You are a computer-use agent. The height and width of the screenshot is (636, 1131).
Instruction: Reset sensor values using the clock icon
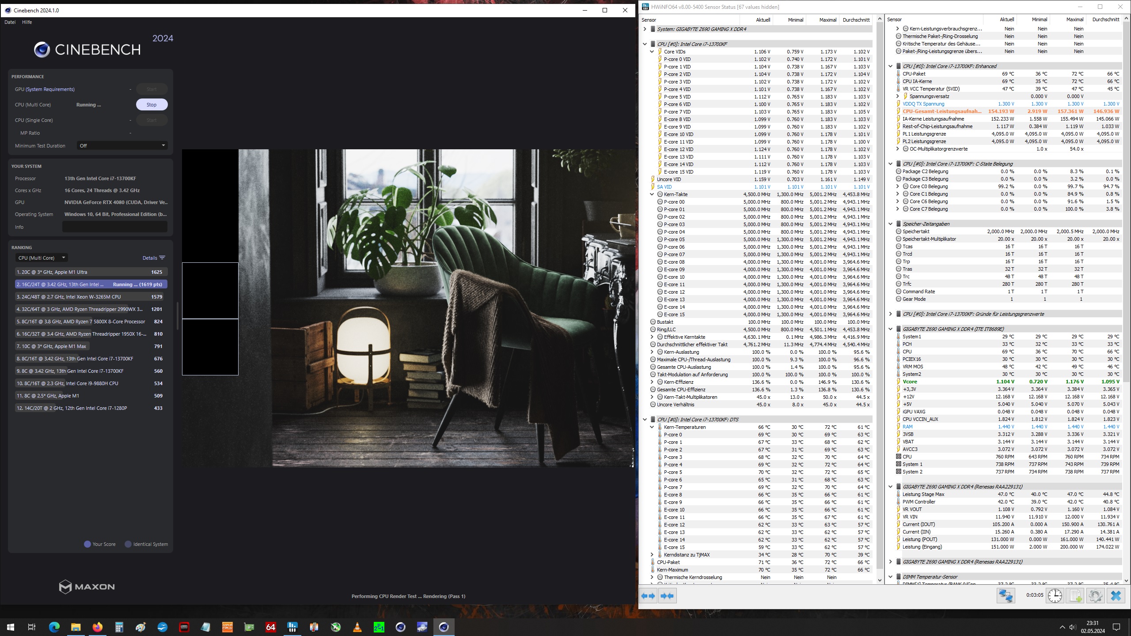click(1056, 595)
